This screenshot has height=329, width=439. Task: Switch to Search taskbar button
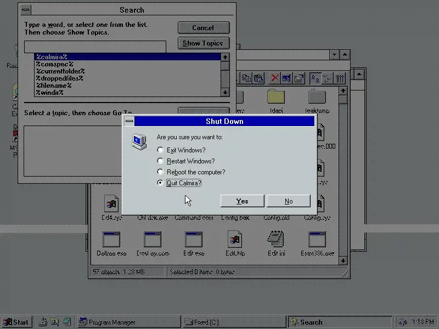(x=339, y=322)
